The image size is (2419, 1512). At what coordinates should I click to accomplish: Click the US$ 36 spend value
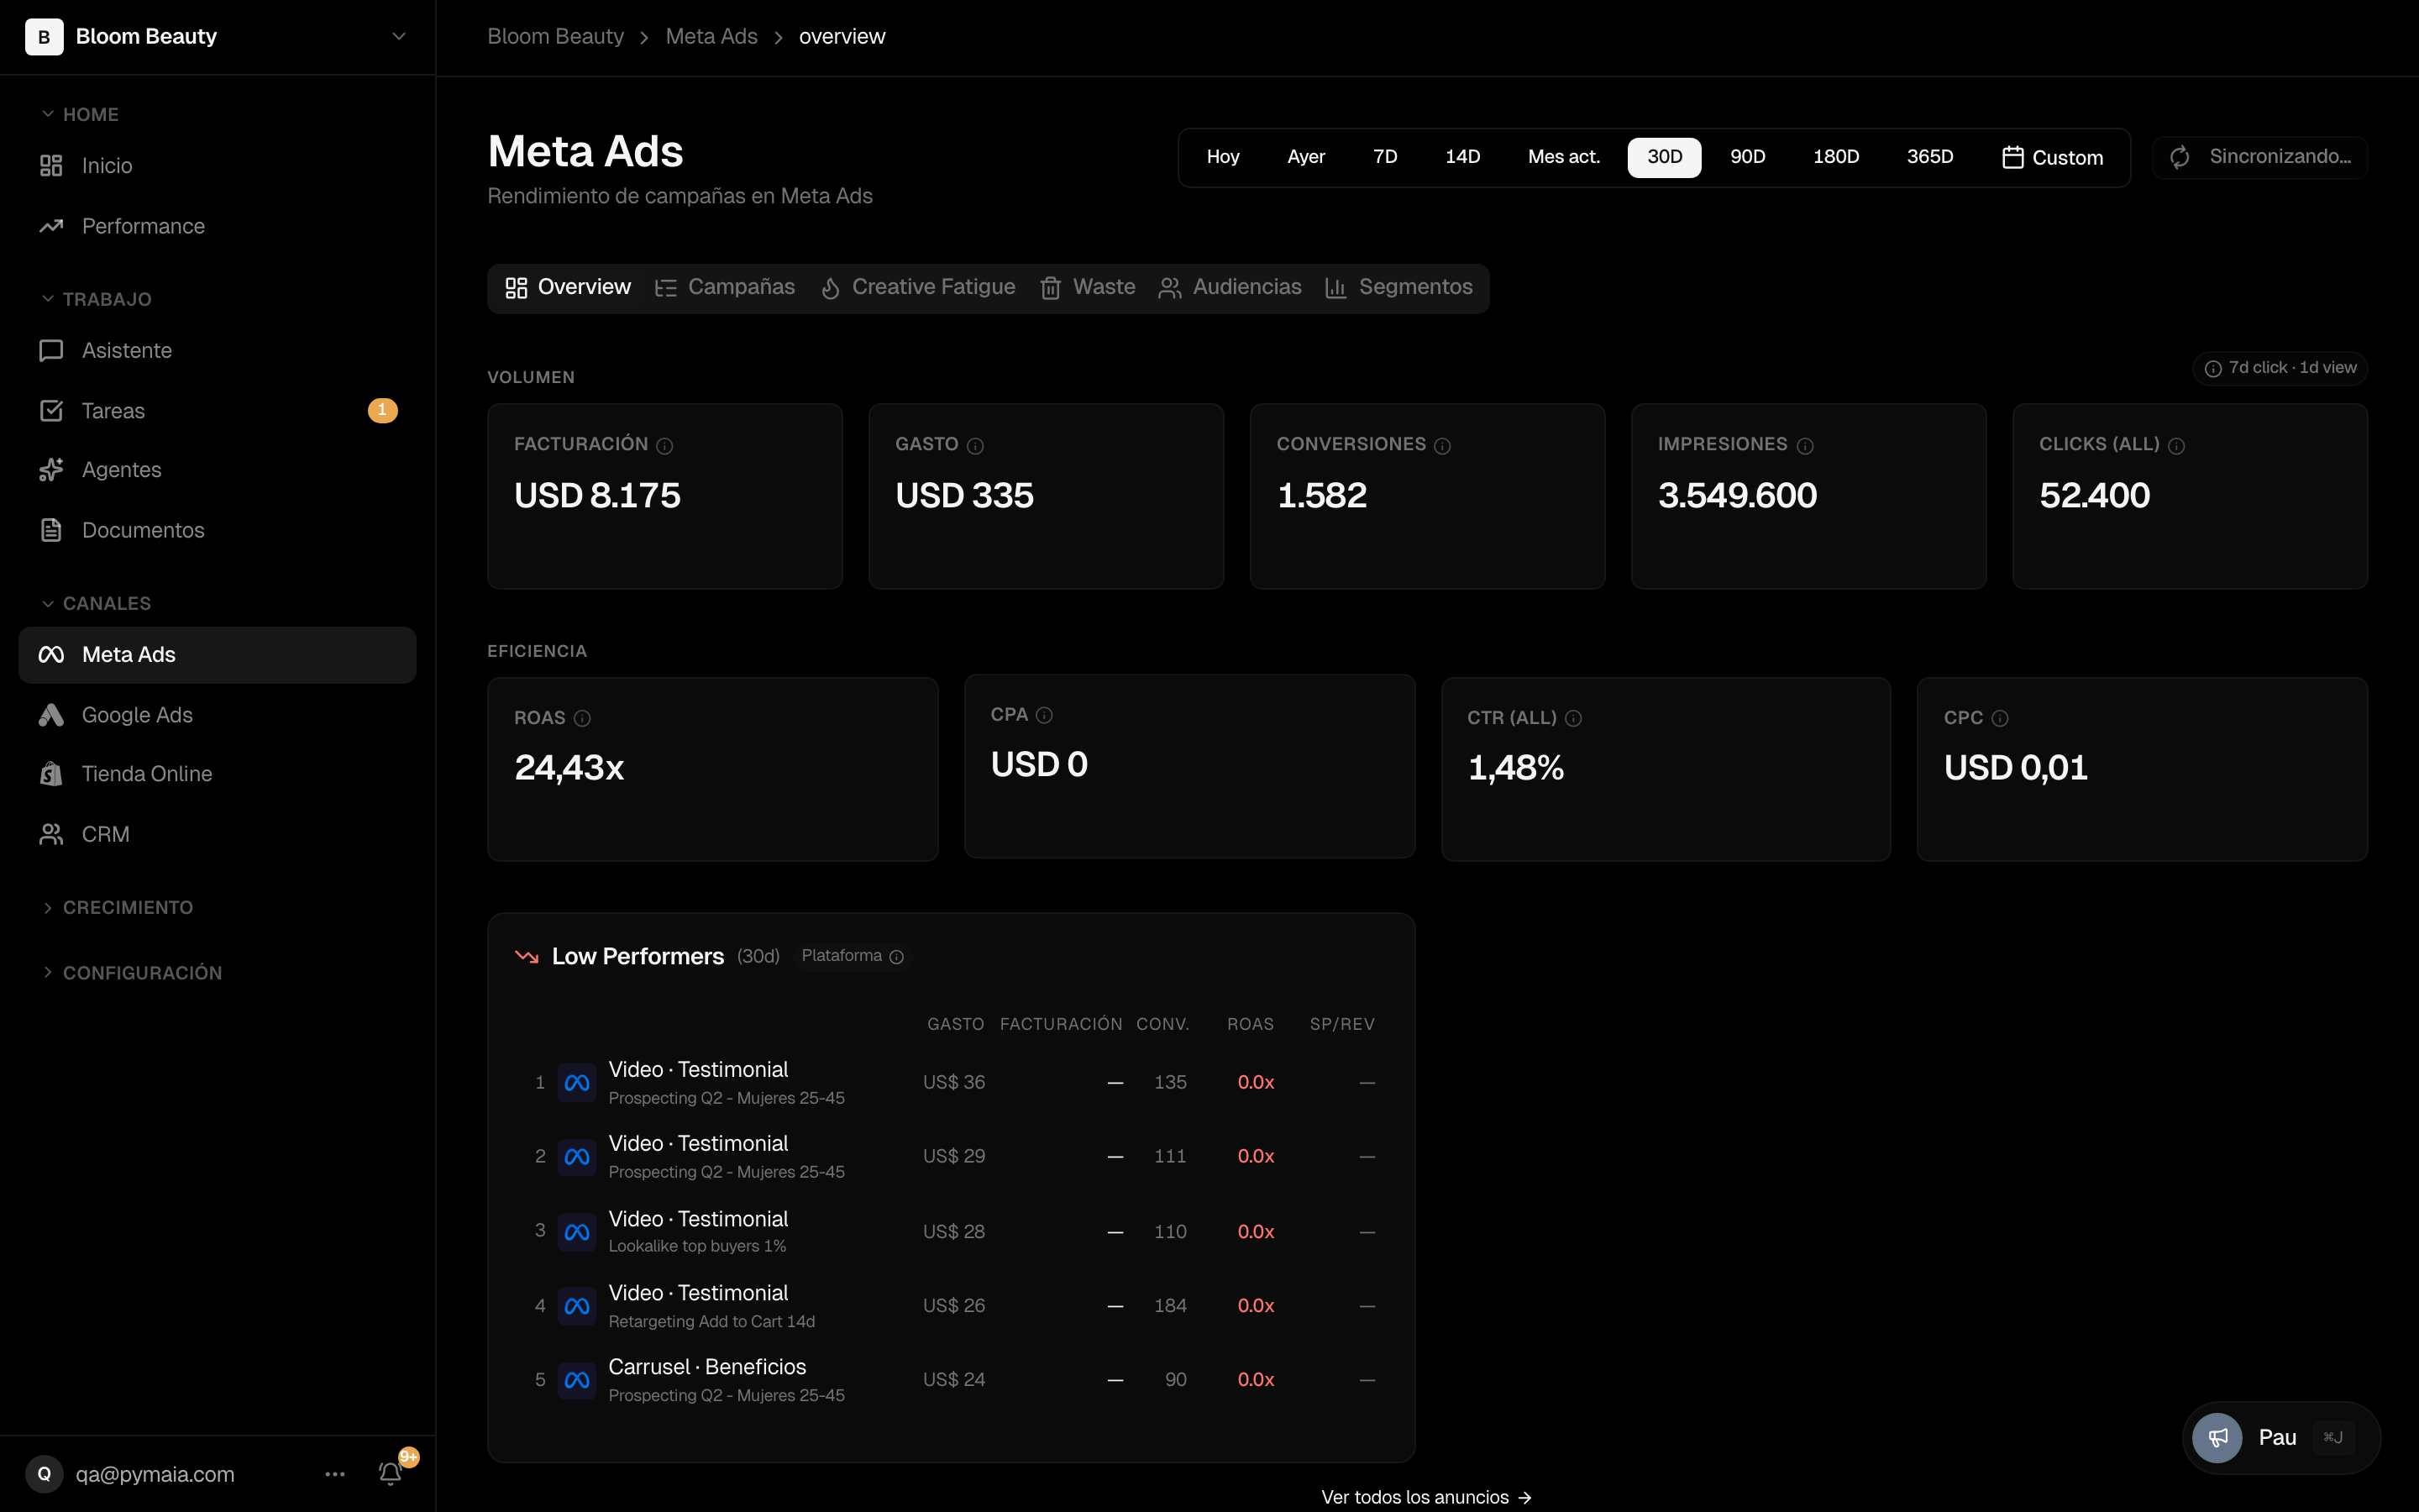[x=953, y=1083]
